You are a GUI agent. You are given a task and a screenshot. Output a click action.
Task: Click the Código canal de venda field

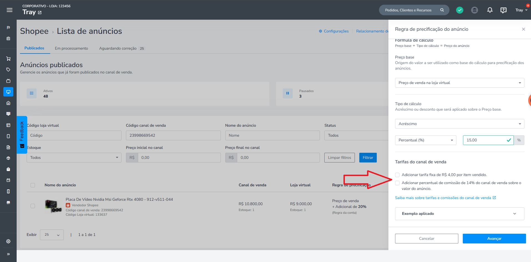[x=173, y=135]
